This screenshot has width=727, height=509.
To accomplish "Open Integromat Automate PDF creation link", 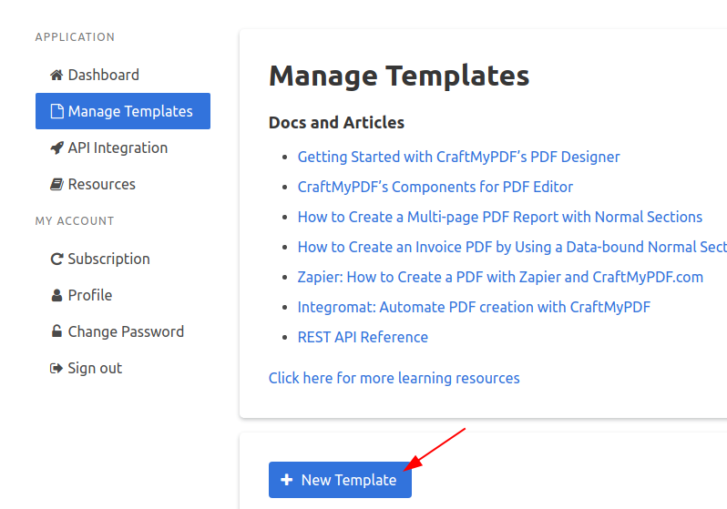I will click(474, 307).
